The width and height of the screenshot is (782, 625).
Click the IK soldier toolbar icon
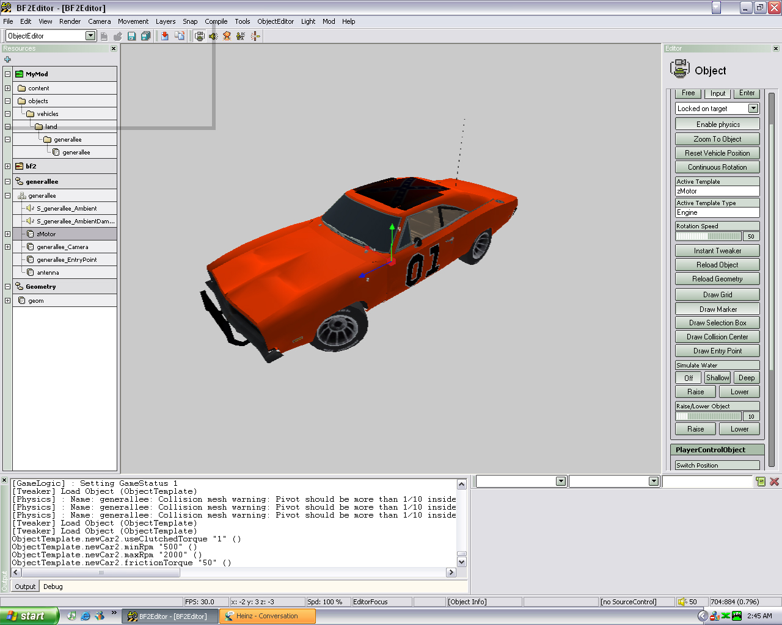click(241, 36)
